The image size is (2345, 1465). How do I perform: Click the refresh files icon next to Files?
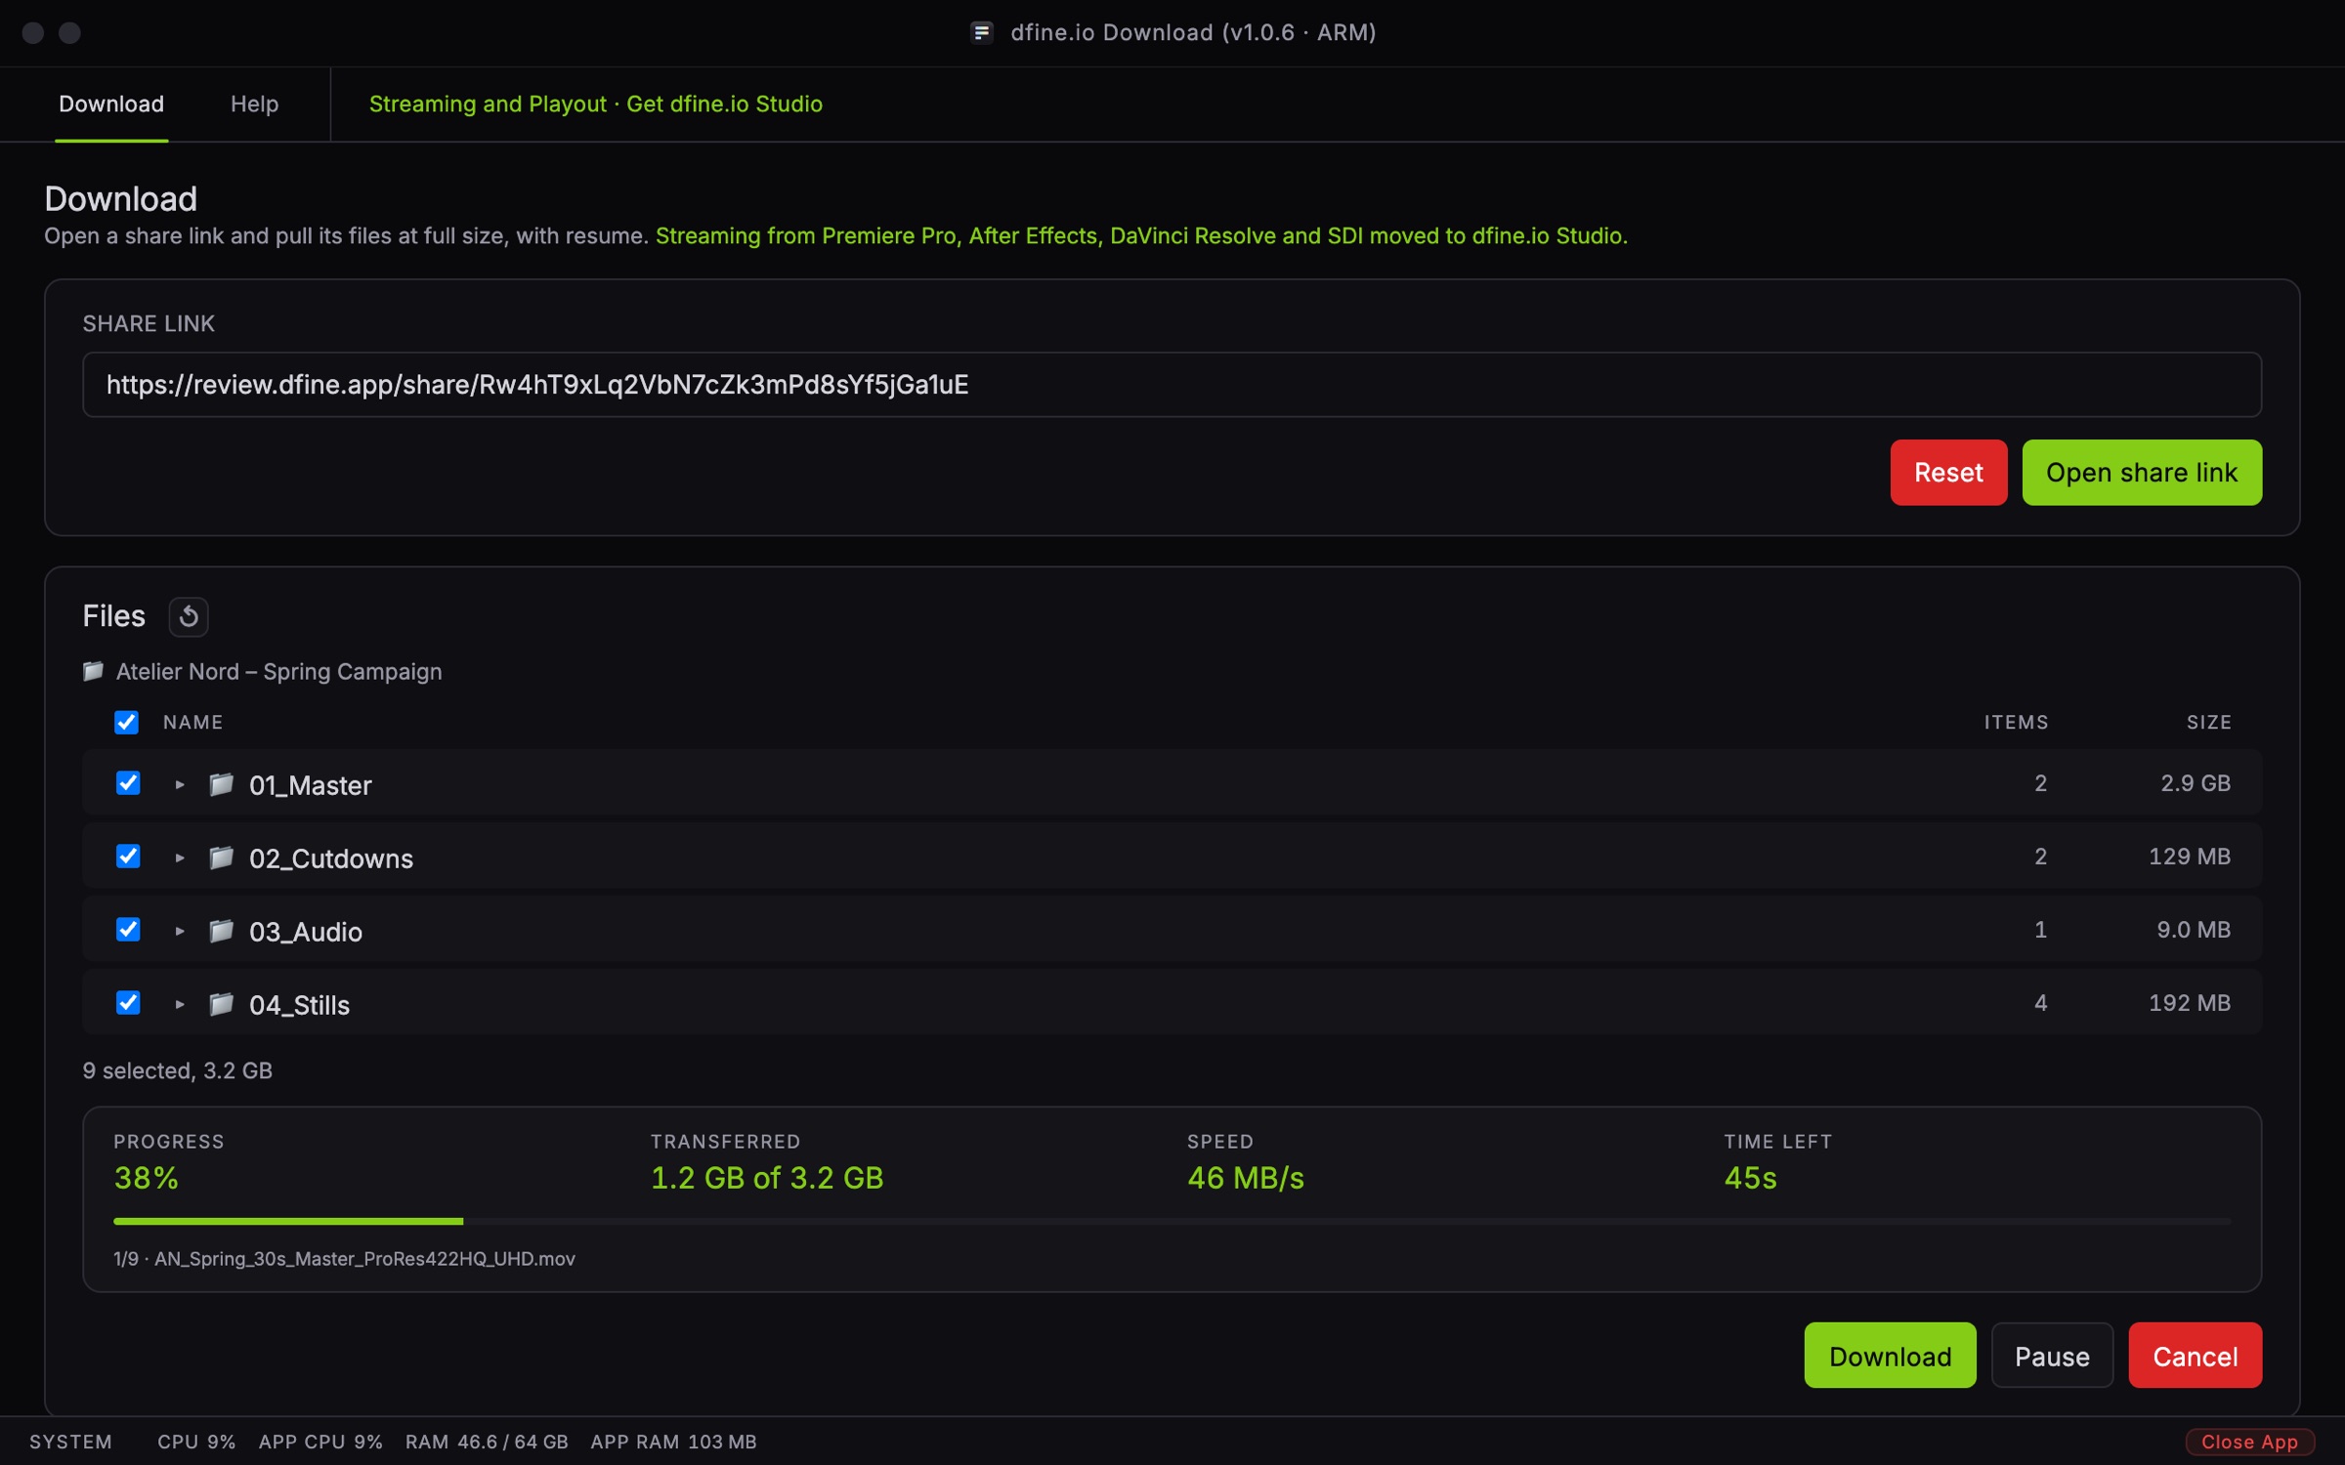189,616
